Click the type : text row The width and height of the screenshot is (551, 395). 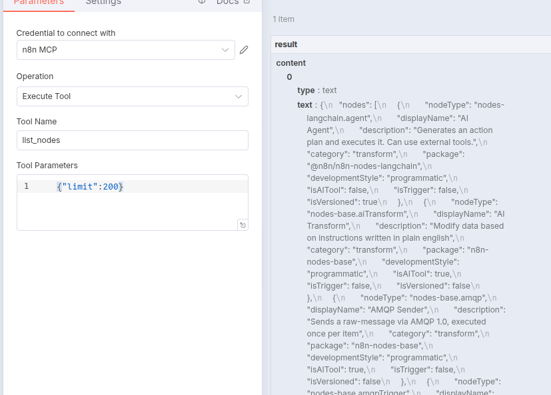coord(317,90)
